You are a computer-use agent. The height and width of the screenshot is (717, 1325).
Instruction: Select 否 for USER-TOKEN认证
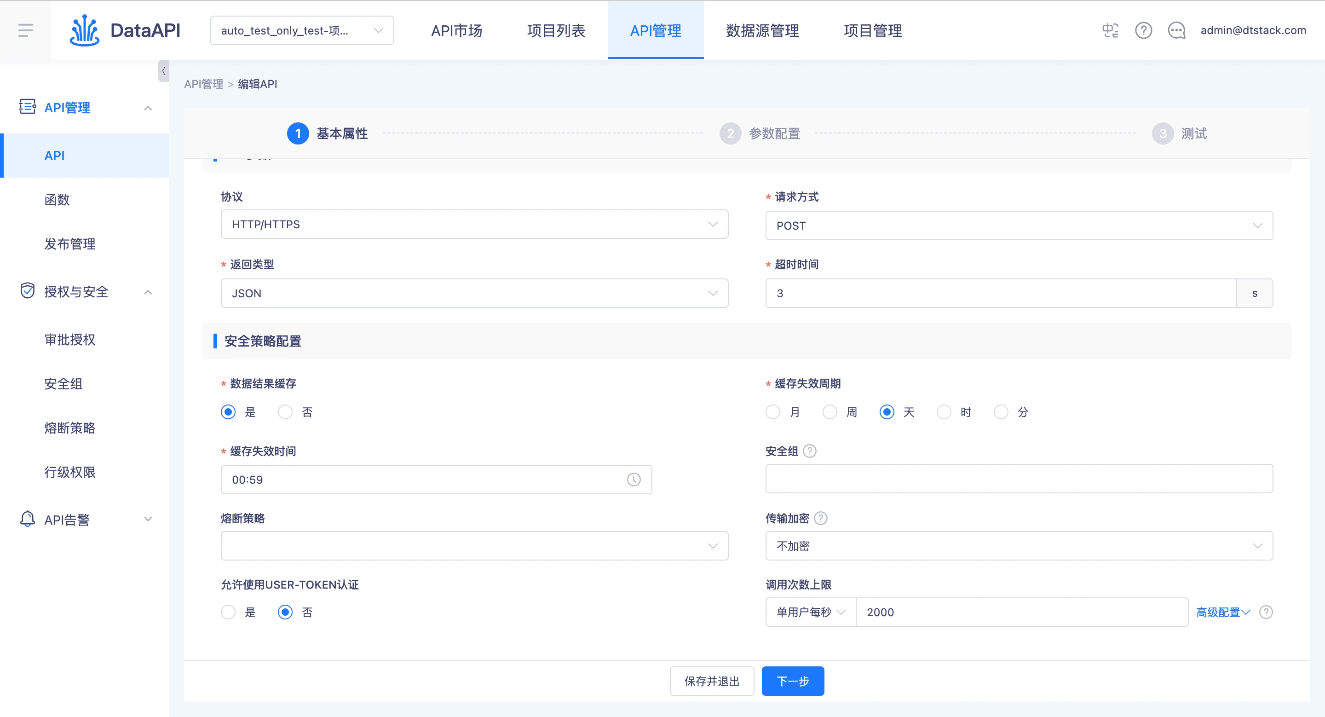coord(285,612)
